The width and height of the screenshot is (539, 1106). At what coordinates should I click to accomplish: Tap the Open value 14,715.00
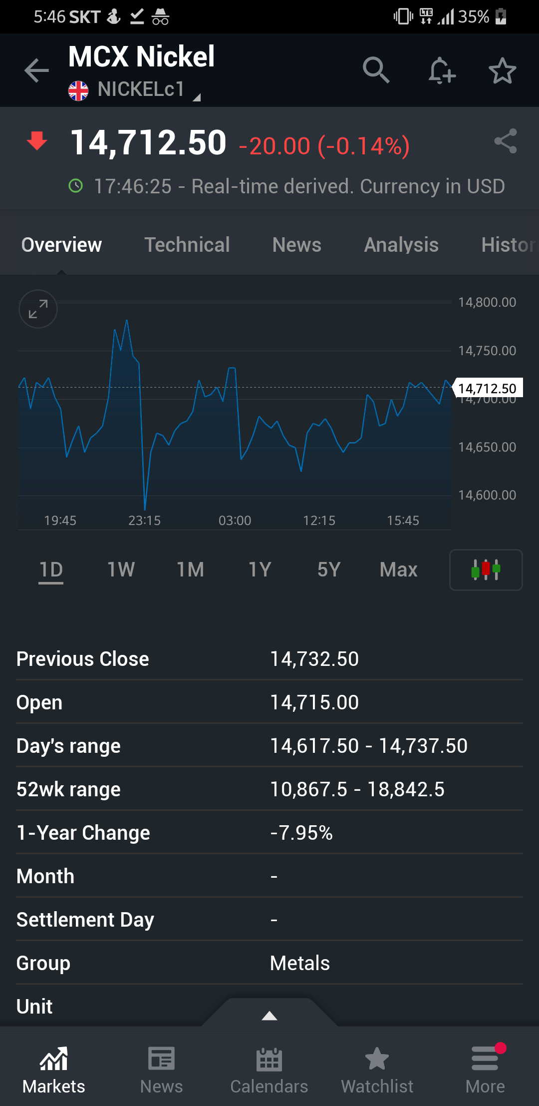point(314,702)
